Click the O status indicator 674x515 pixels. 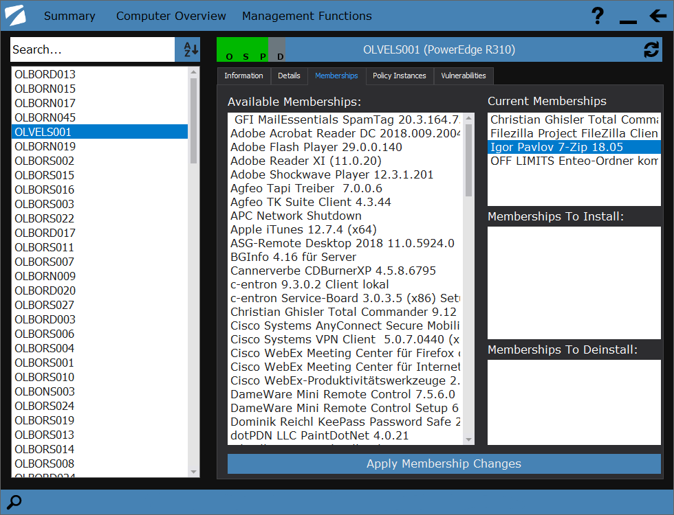coord(230,56)
